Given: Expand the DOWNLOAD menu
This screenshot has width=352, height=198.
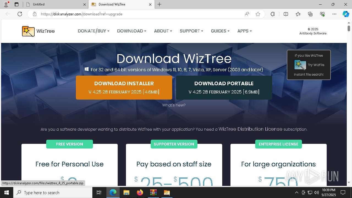Looking at the screenshot, I should coord(132,31).
